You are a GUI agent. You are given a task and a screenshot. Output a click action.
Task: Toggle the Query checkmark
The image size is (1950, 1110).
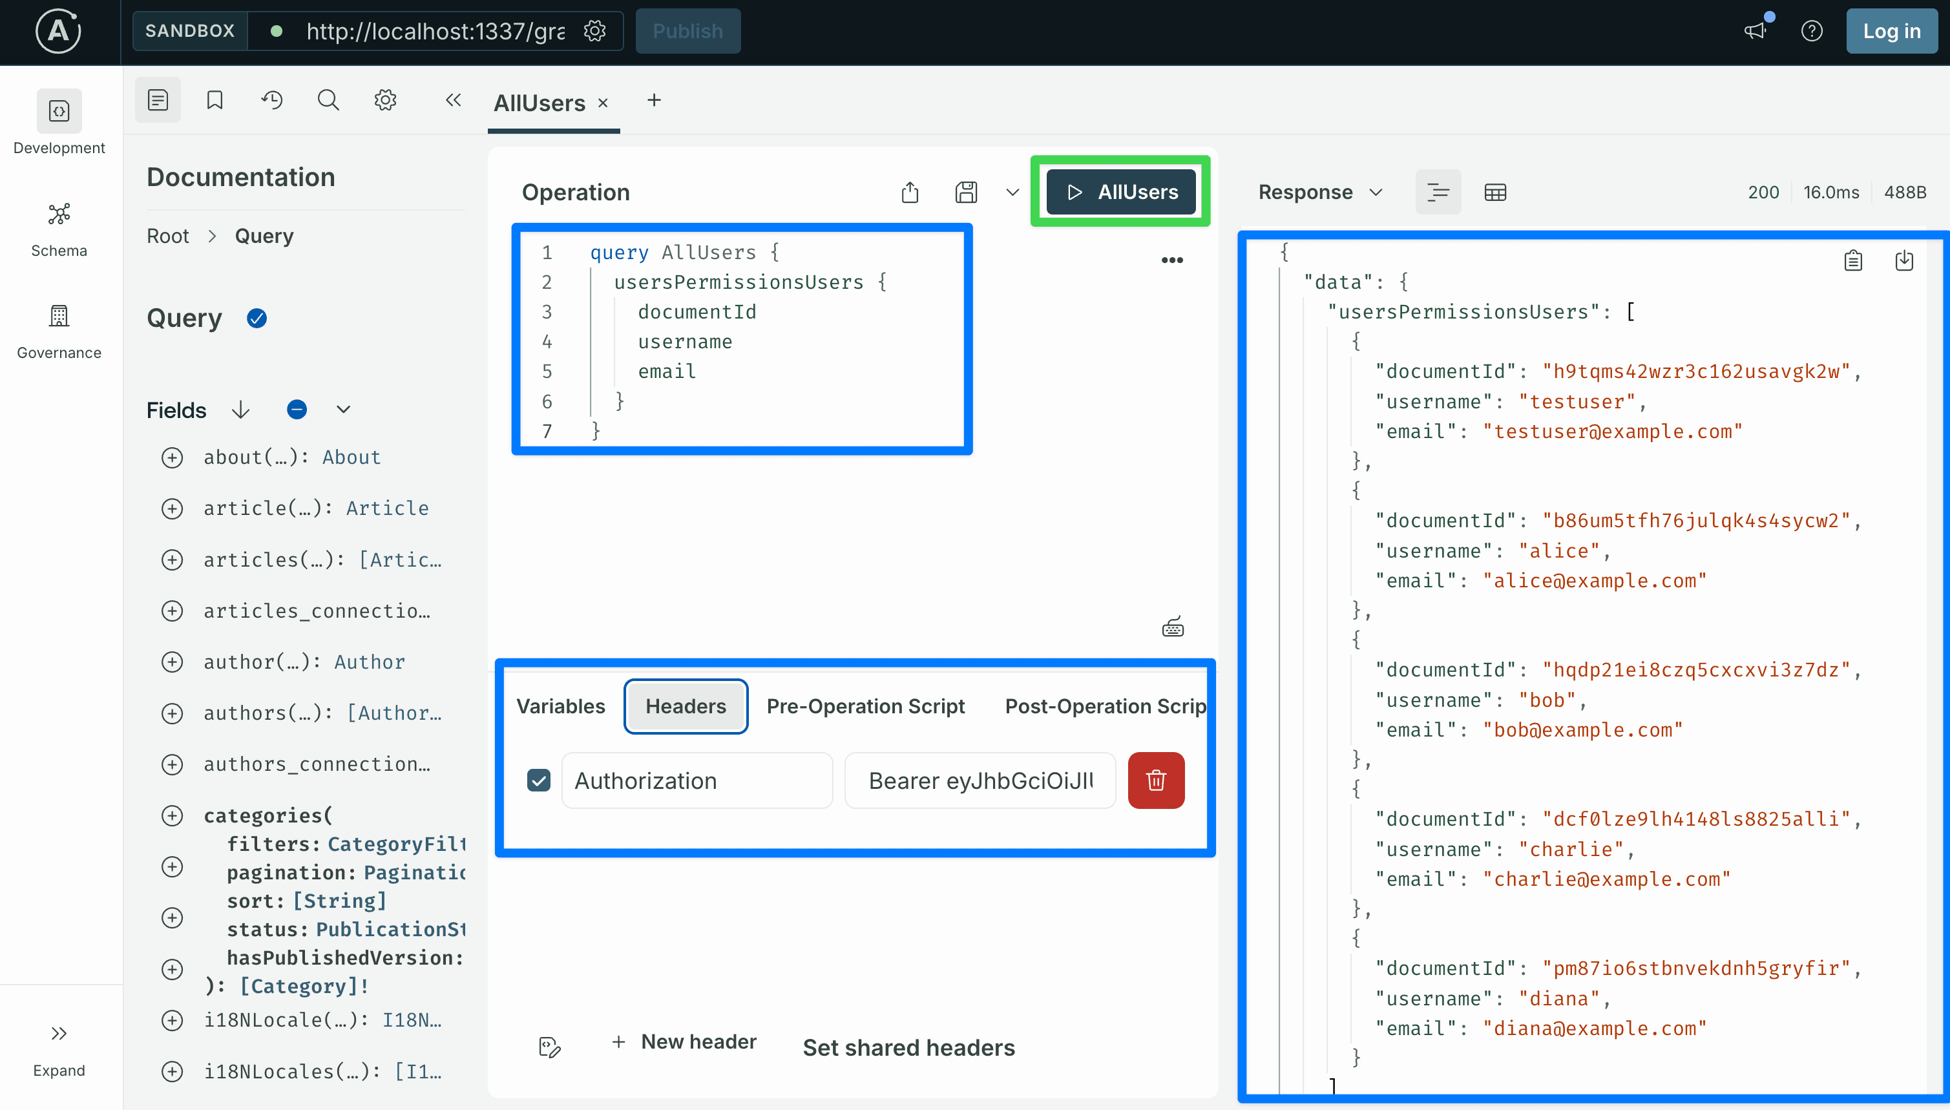point(257,318)
